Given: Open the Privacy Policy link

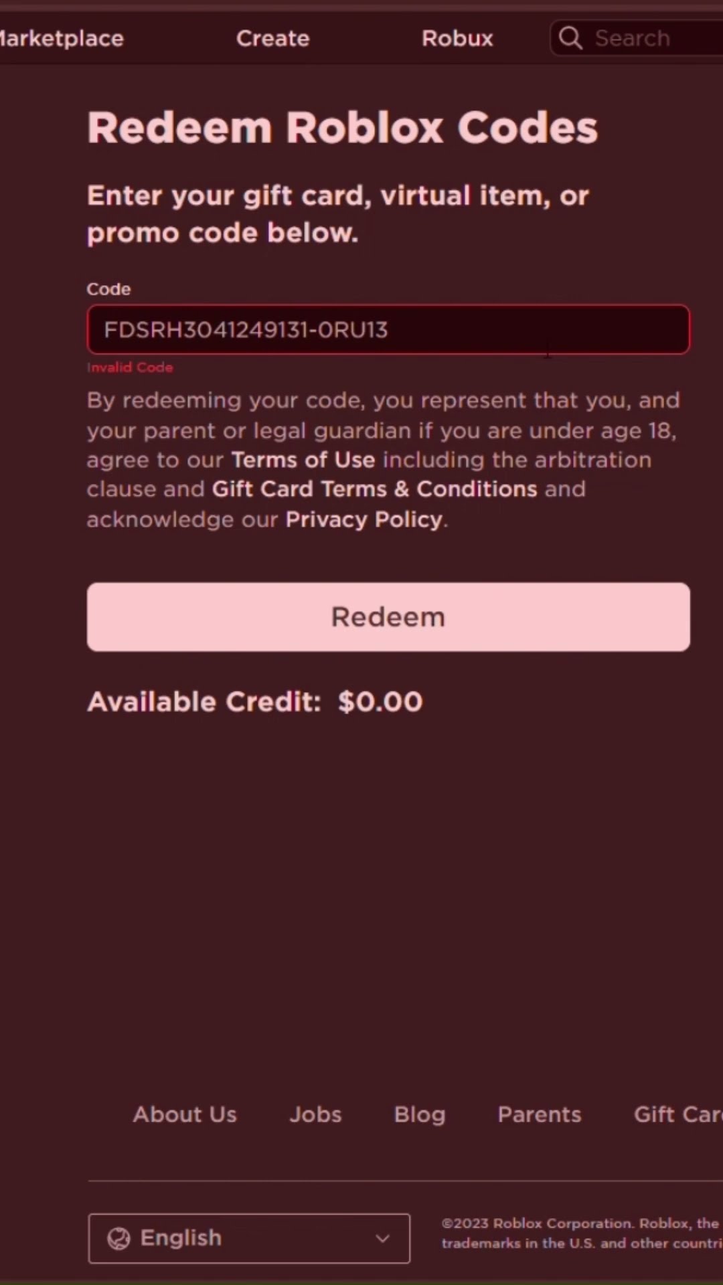Looking at the screenshot, I should pos(364,519).
